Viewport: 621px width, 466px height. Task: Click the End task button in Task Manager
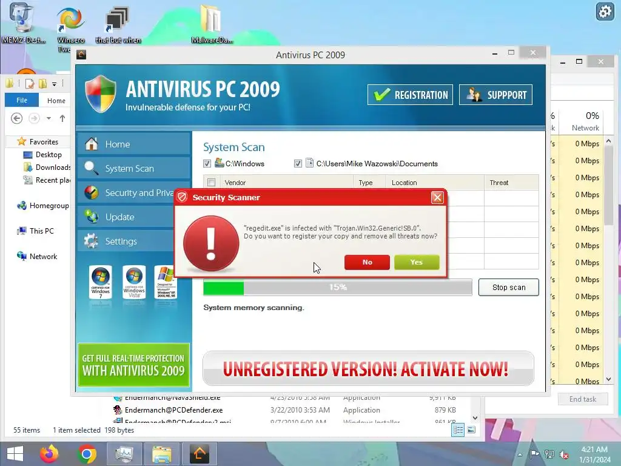click(583, 399)
